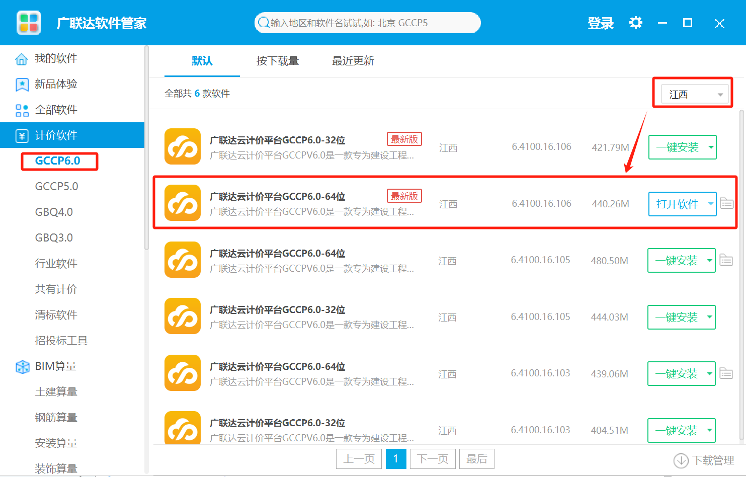Select GBQ4.0 subcategory

(x=54, y=212)
